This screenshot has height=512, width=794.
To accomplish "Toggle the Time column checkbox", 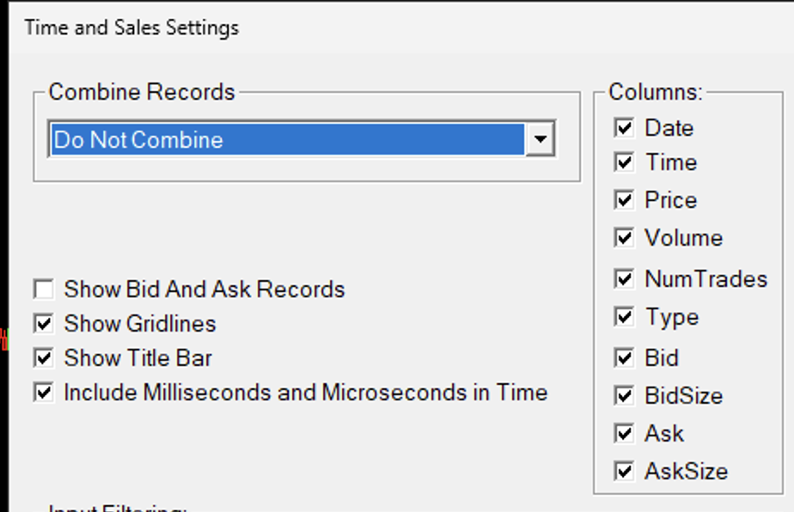I will point(625,162).
